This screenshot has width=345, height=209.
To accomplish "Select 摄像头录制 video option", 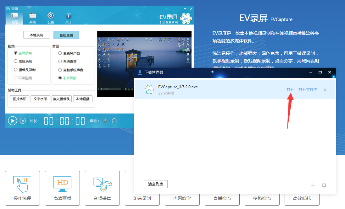I will tap(25, 70).
